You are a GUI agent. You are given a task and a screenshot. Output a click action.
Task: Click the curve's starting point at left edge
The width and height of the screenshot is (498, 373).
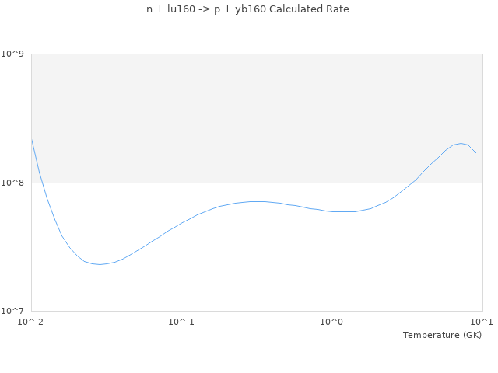(x=31, y=140)
